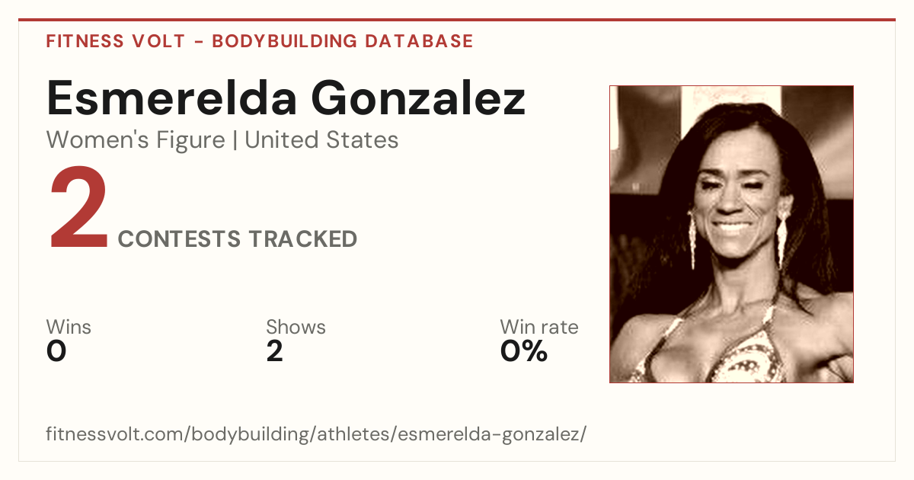Click the Shows label
The width and height of the screenshot is (914, 480).
point(296,328)
